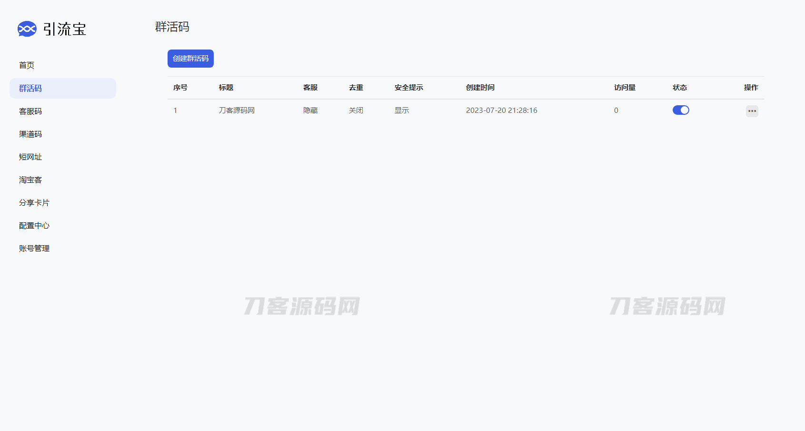Select 淘宝客 menu item
This screenshot has height=431, width=805.
click(30, 180)
